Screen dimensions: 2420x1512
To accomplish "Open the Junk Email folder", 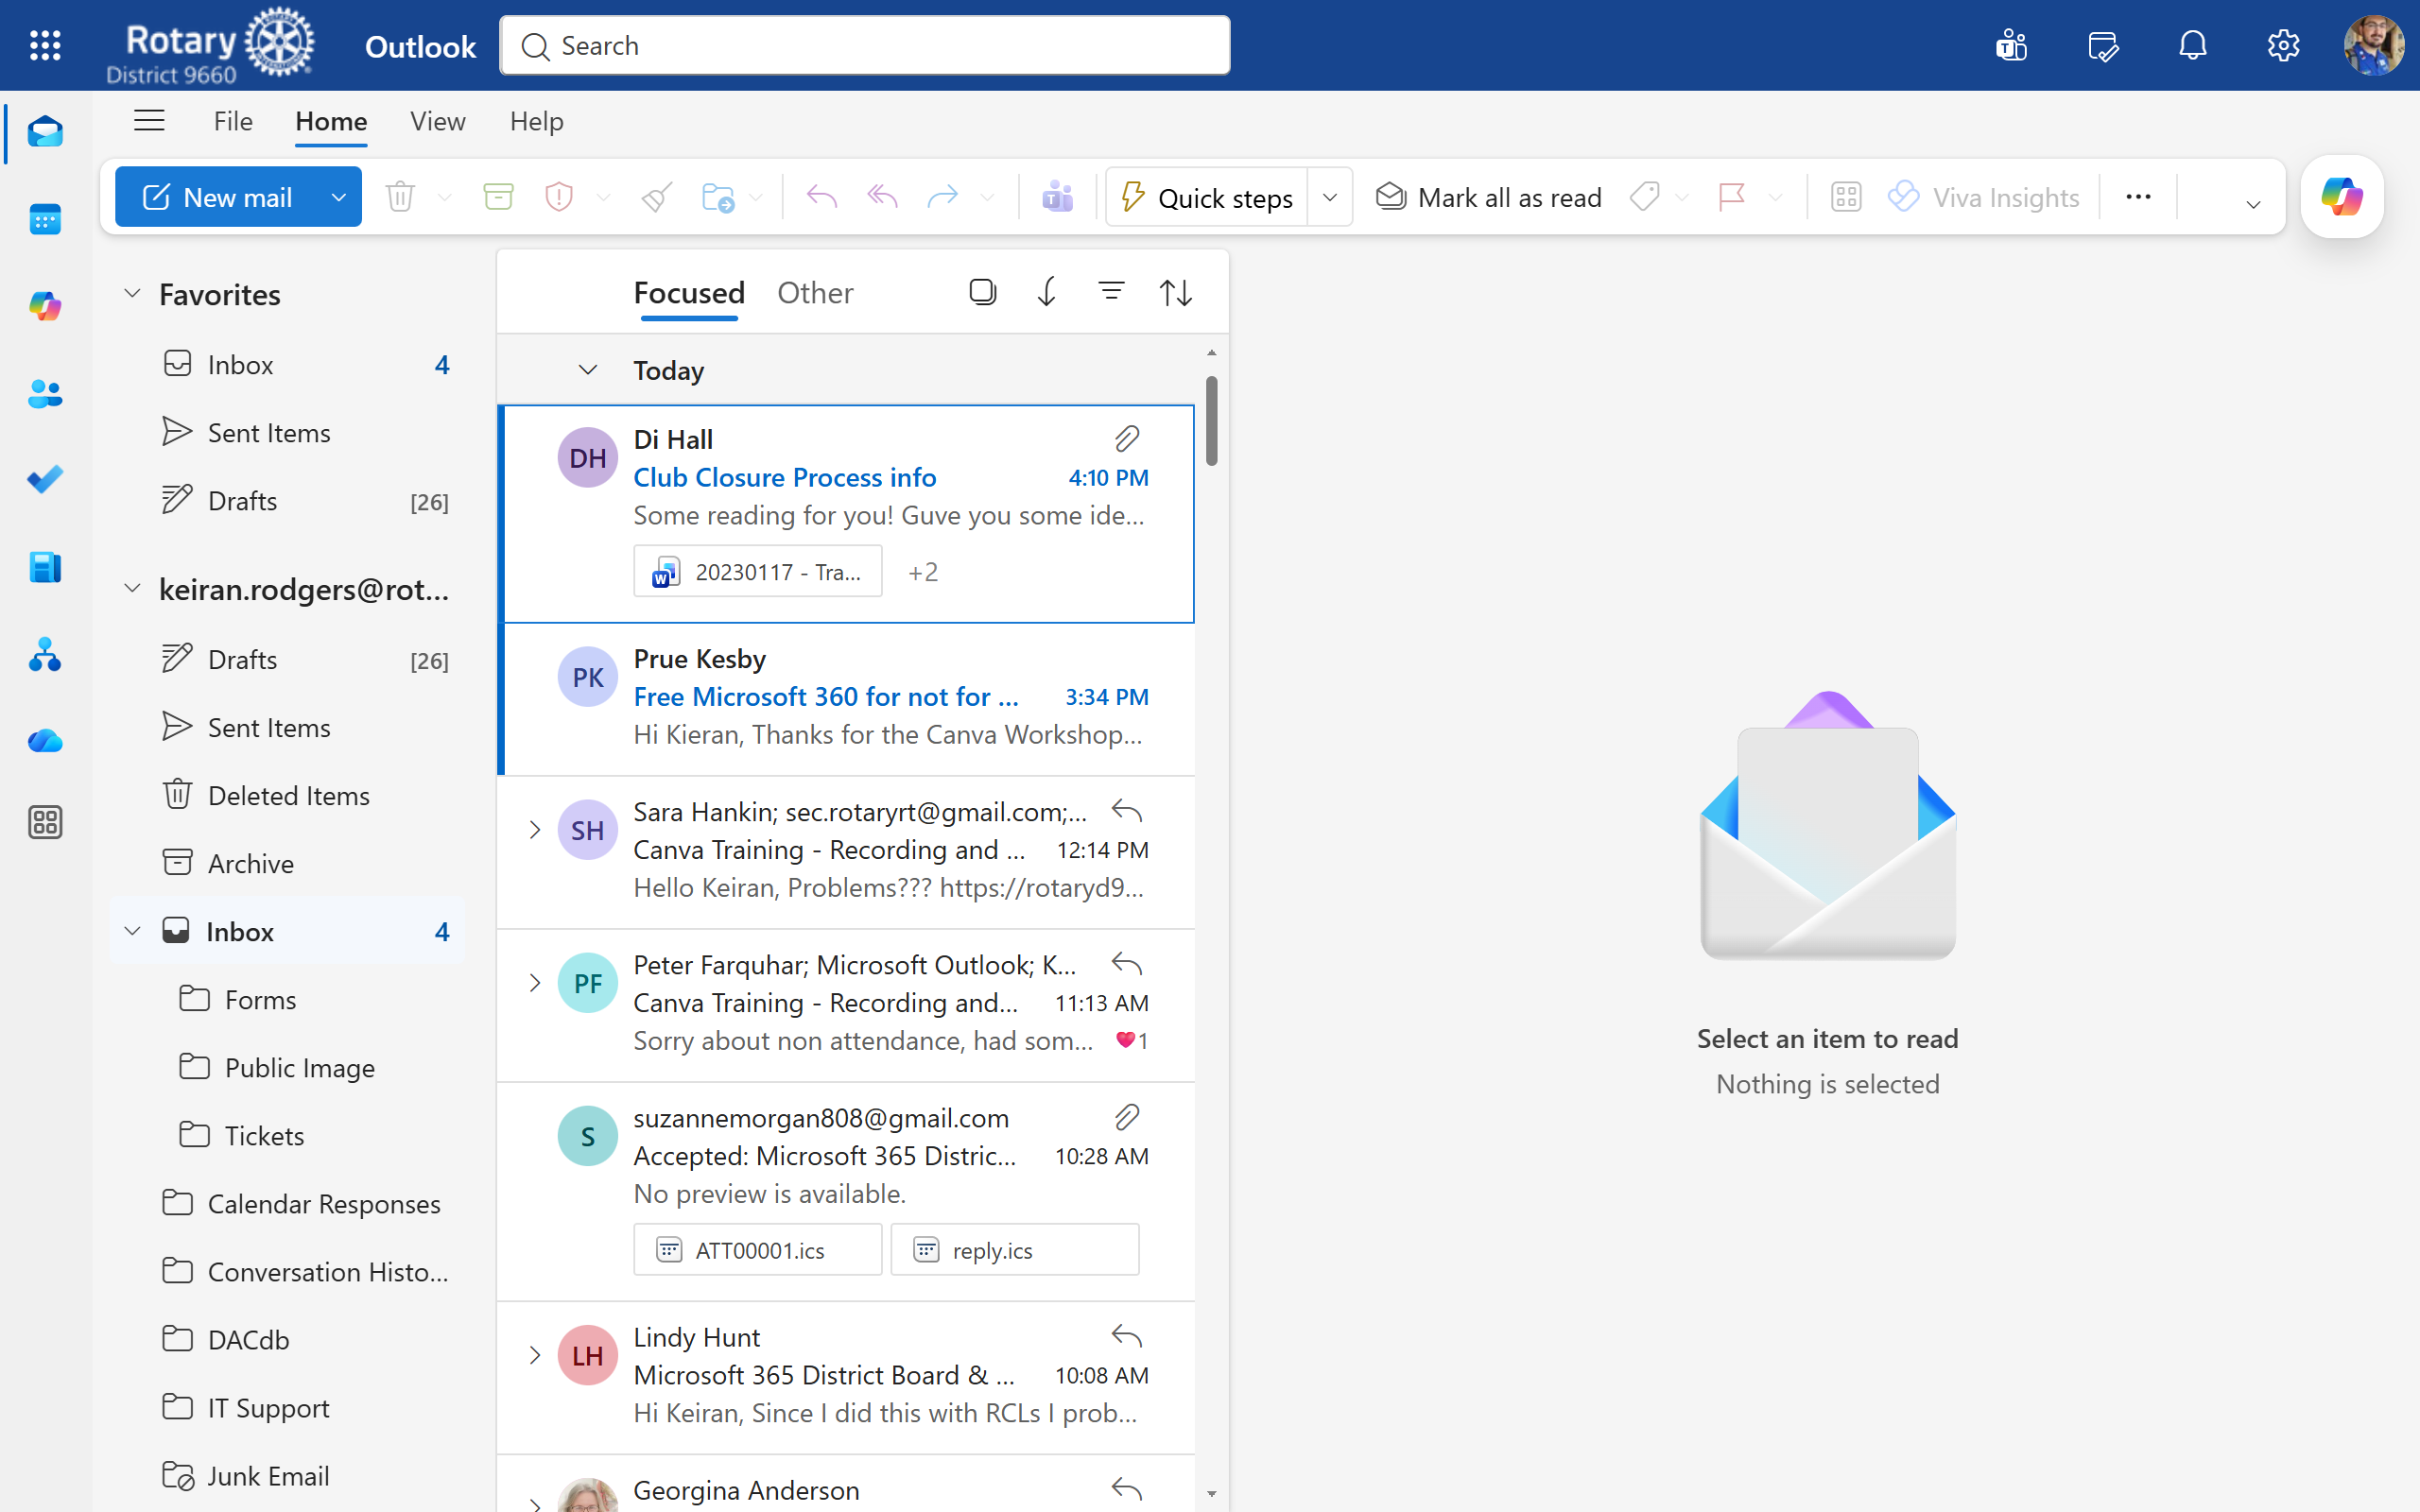I will [x=288, y=1475].
